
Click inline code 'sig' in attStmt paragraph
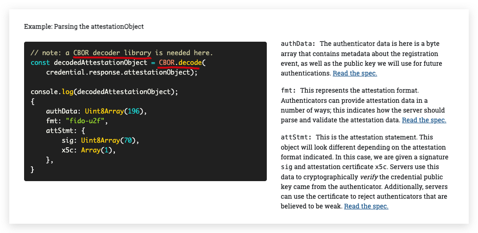pyautogui.click(x=286, y=167)
